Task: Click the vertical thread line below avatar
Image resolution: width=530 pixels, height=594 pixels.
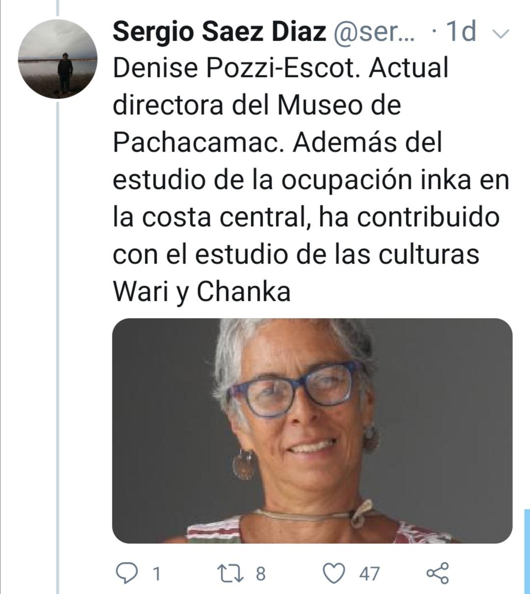Action: pyautogui.click(x=57, y=346)
